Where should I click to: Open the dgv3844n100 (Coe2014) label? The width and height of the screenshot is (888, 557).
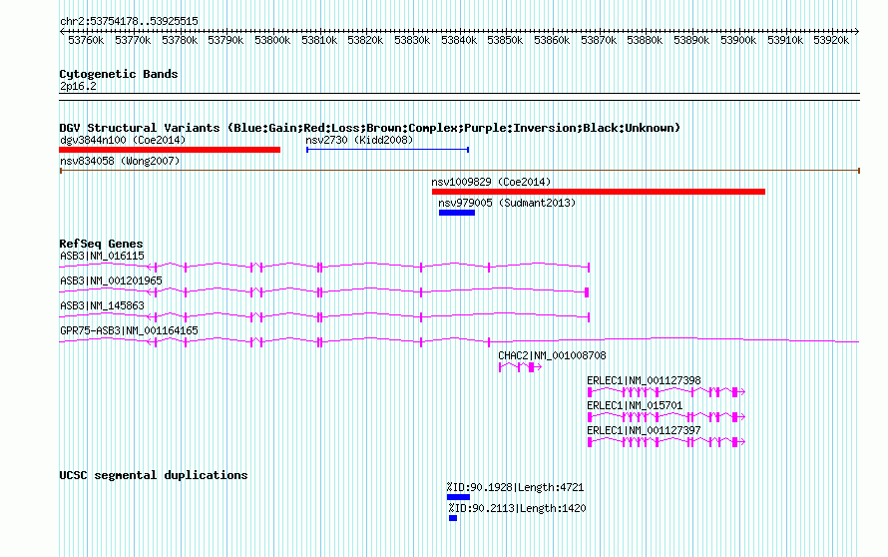[123, 140]
